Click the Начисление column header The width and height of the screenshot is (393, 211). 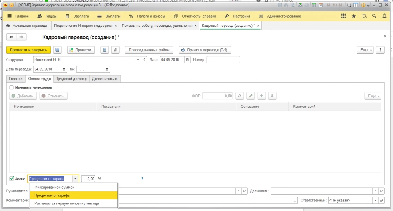pyautogui.click(x=53, y=107)
